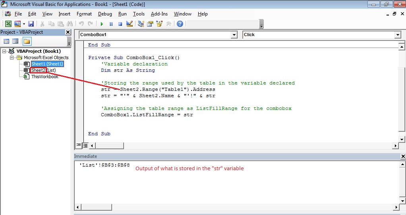The width and height of the screenshot is (406, 215).
Task: Click the Cut scissors icon
Action: 42,24
